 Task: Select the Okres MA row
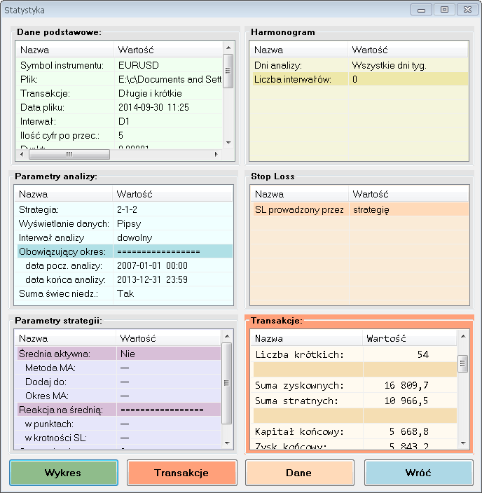pyautogui.click(x=118, y=396)
